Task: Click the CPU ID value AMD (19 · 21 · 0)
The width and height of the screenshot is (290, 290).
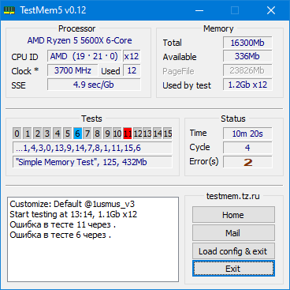Action: click(84, 56)
